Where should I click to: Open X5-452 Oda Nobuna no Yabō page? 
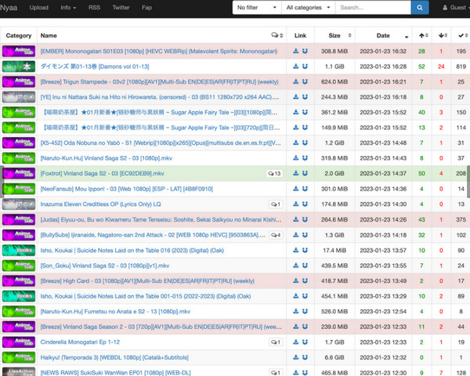tap(161, 143)
